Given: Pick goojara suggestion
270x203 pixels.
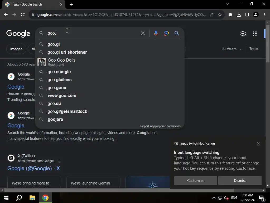Looking at the screenshot, I should click(x=110, y=119).
